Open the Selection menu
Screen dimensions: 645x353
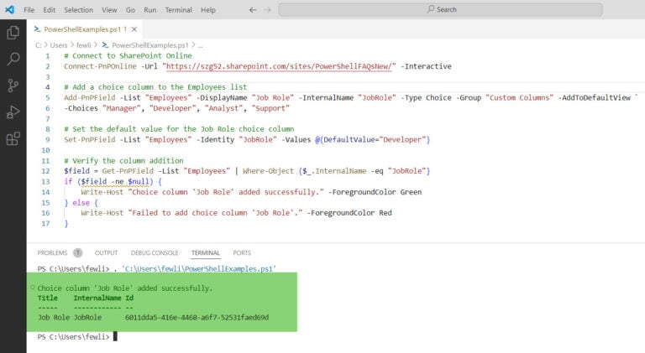79,10
